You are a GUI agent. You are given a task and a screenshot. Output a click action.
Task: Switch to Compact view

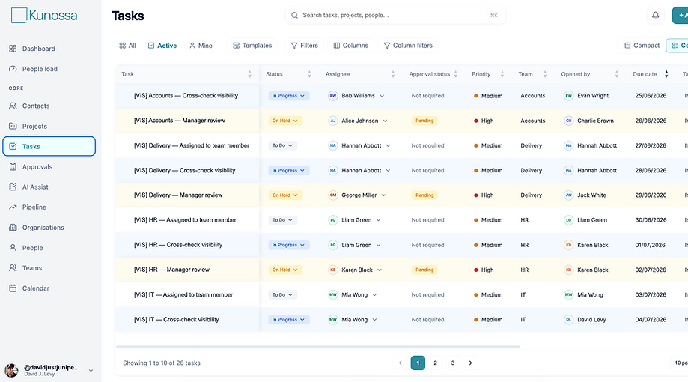[642, 46]
